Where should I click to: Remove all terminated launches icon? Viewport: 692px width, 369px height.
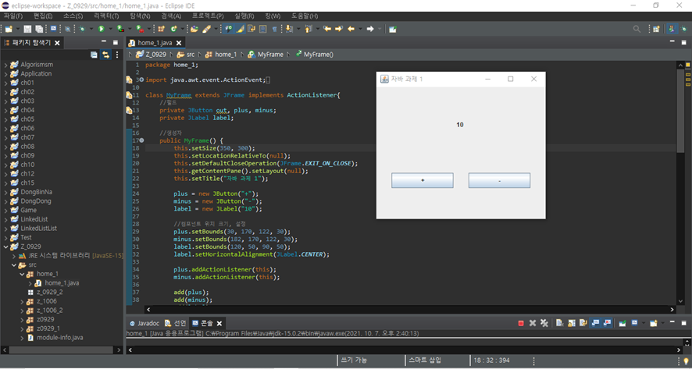tap(544, 323)
